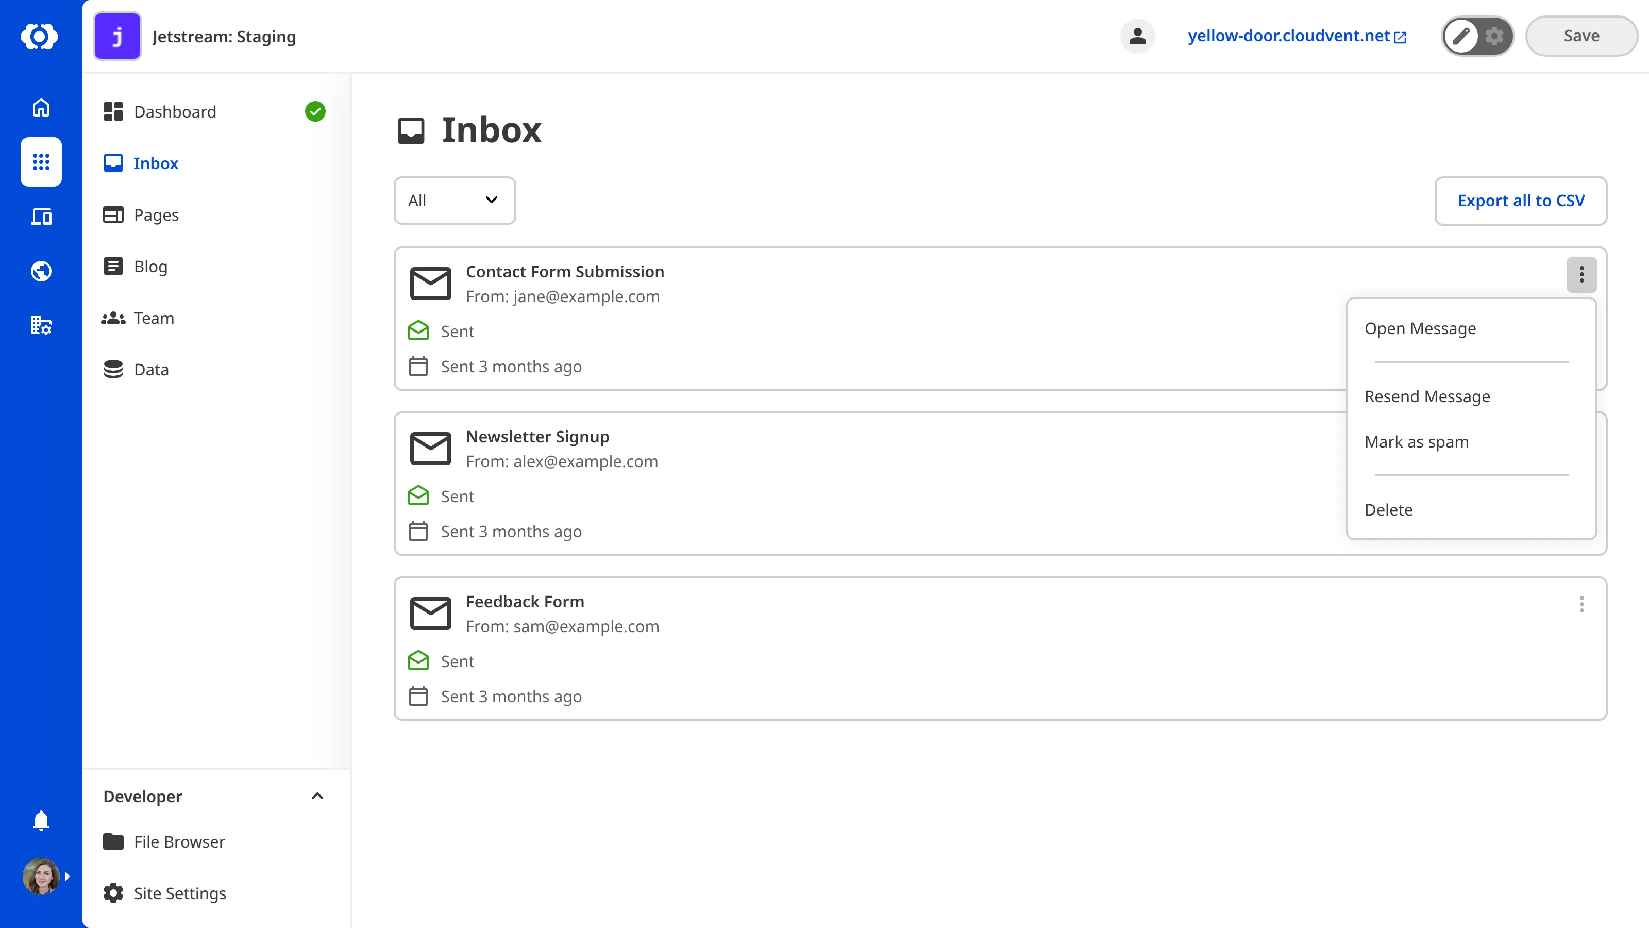Viewport: 1649px width, 928px height.
Task: Click the Export all to CSV button
Action: pyautogui.click(x=1521, y=201)
